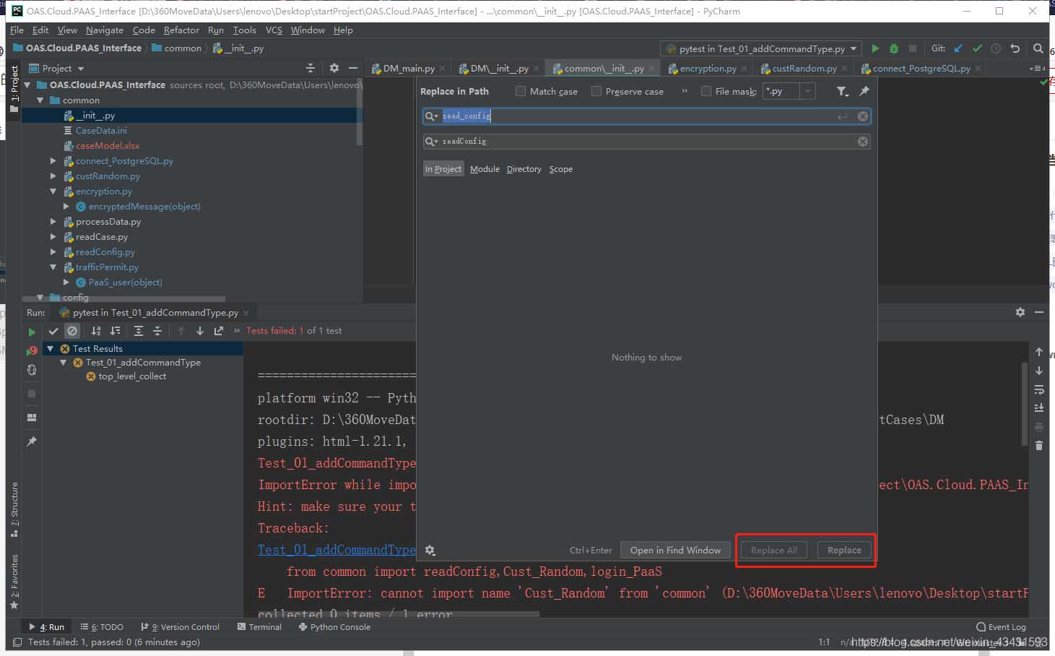
Task: Open the filter results options in Replace dialog
Action: [x=842, y=91]
